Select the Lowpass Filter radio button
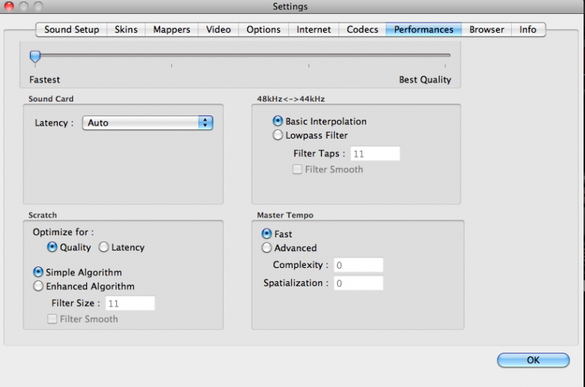The width and height of the screenshot is (585, 387). coord(278,135)
